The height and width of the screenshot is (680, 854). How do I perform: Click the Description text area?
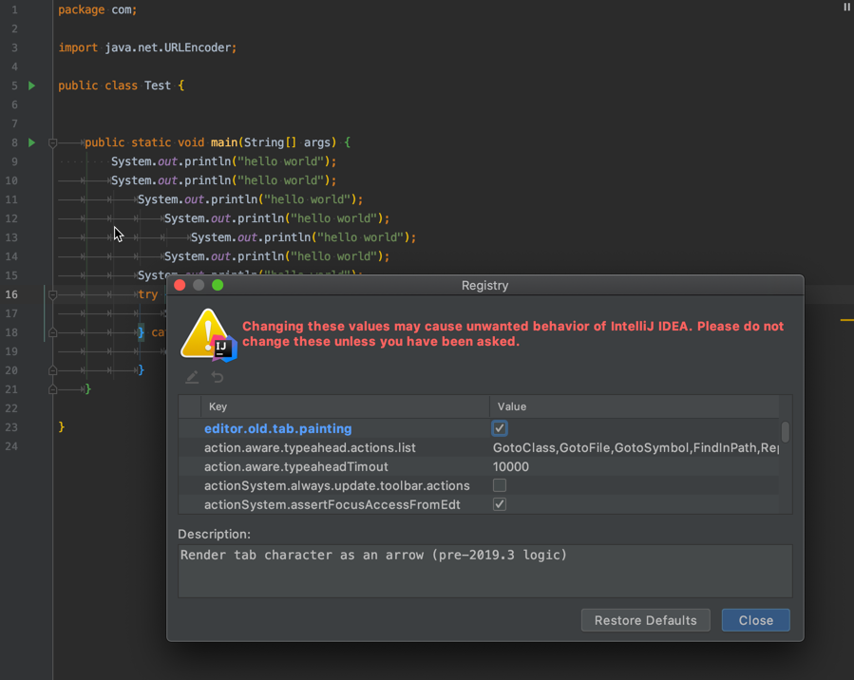pos(484,571)
